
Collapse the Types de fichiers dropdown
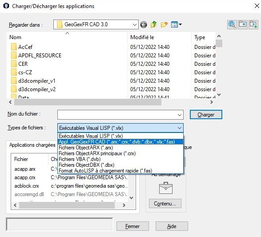180,128
